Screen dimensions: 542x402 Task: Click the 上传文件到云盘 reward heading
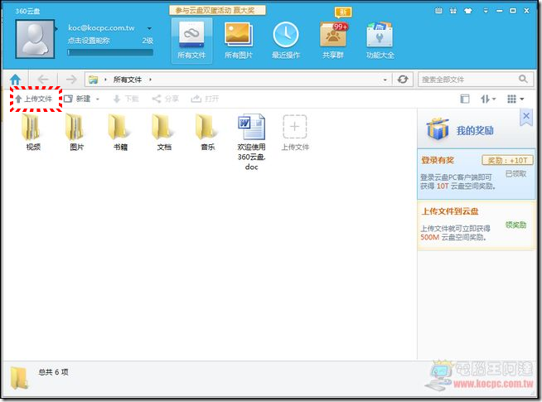click(x=450, y=211)
